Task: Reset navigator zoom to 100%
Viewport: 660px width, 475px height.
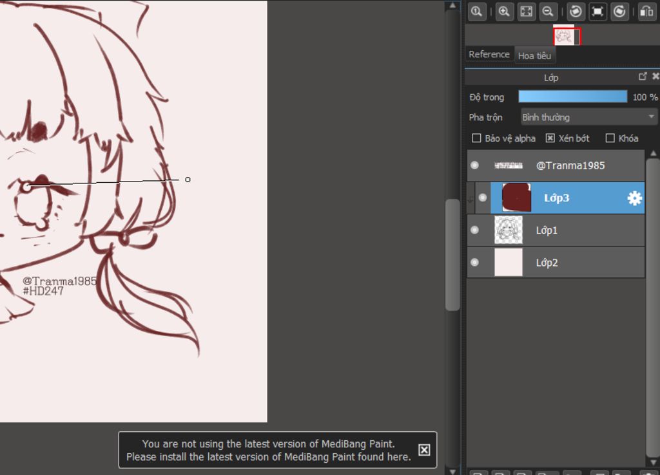Action: pos(477,12)
